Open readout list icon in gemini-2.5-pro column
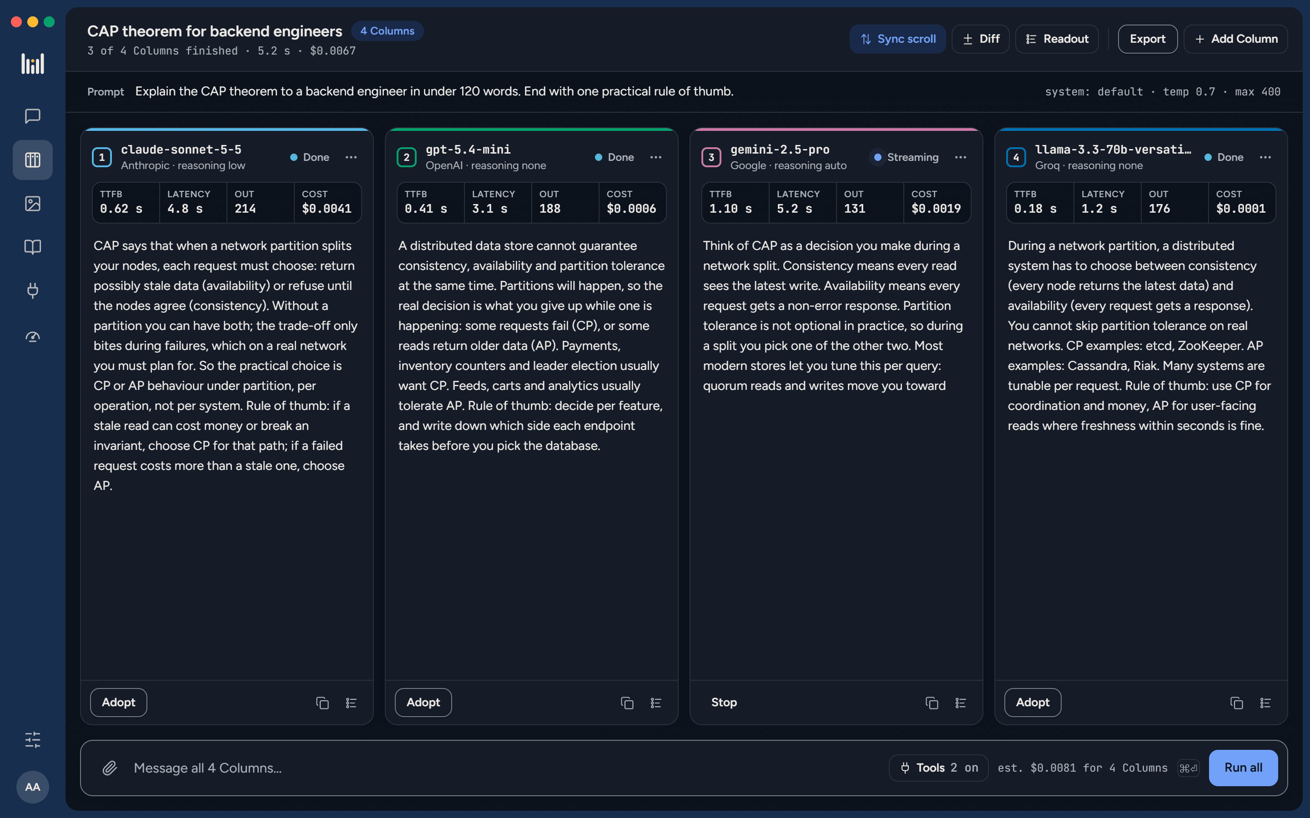The height and width of the screenshot is (818, 1310). click(961, 703)
